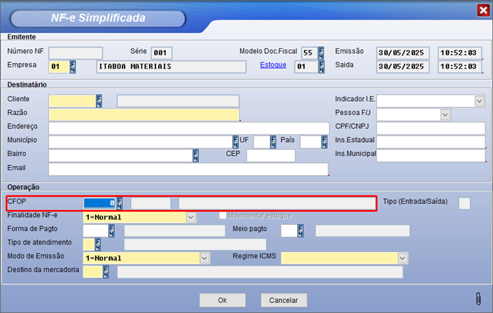
Task: Click the Emissão time field
Action: tap(459, 53)
